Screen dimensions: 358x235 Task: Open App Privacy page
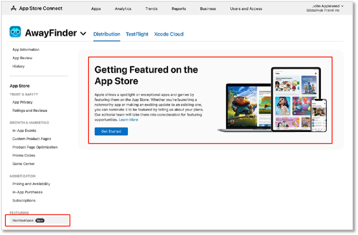(x=22, y=102)
